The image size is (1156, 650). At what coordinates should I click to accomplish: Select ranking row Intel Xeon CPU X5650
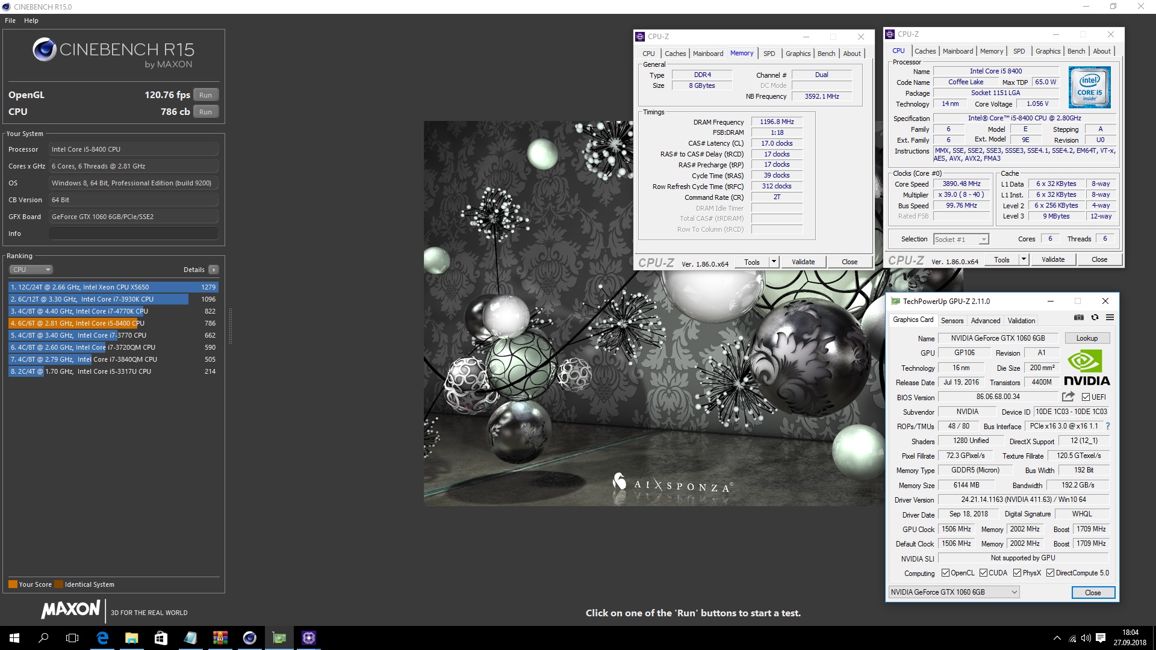pos(113,287)
